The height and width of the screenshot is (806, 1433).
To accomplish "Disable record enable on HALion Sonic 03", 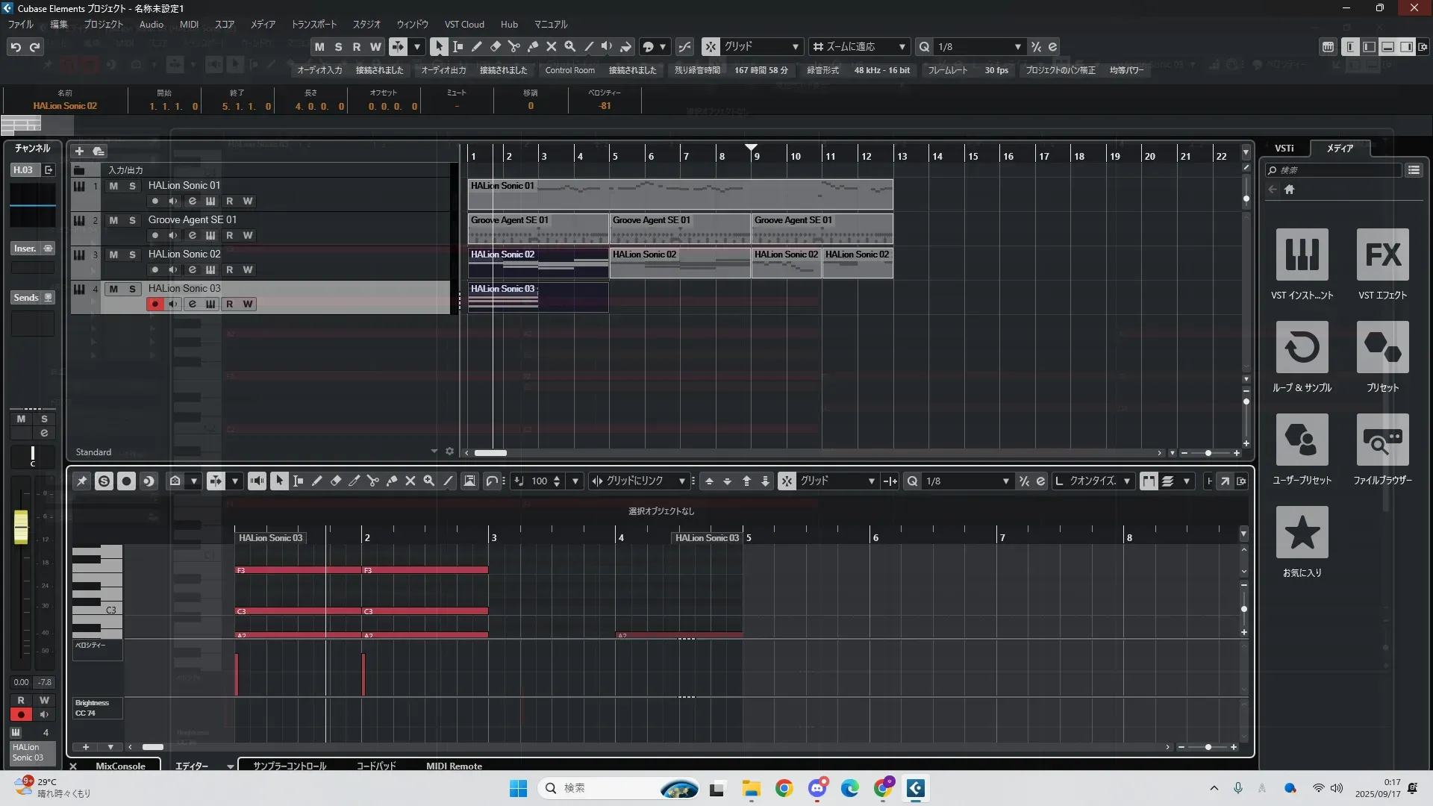I will pos(154,304).
